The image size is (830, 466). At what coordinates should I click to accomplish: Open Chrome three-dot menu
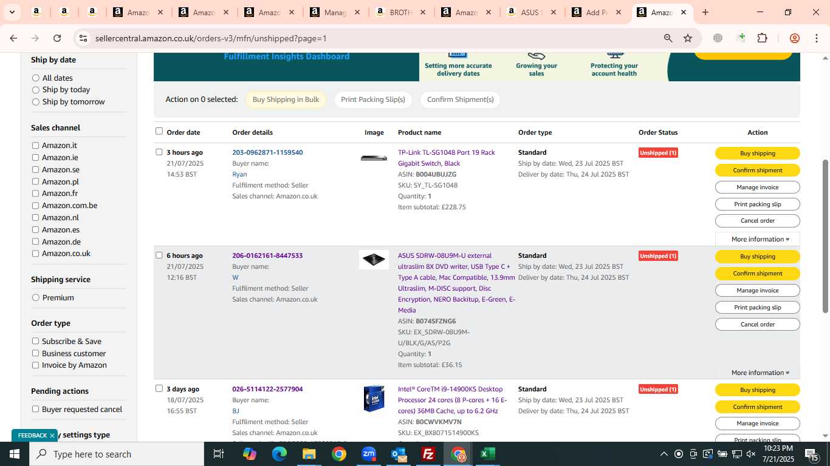click(815, 38)
